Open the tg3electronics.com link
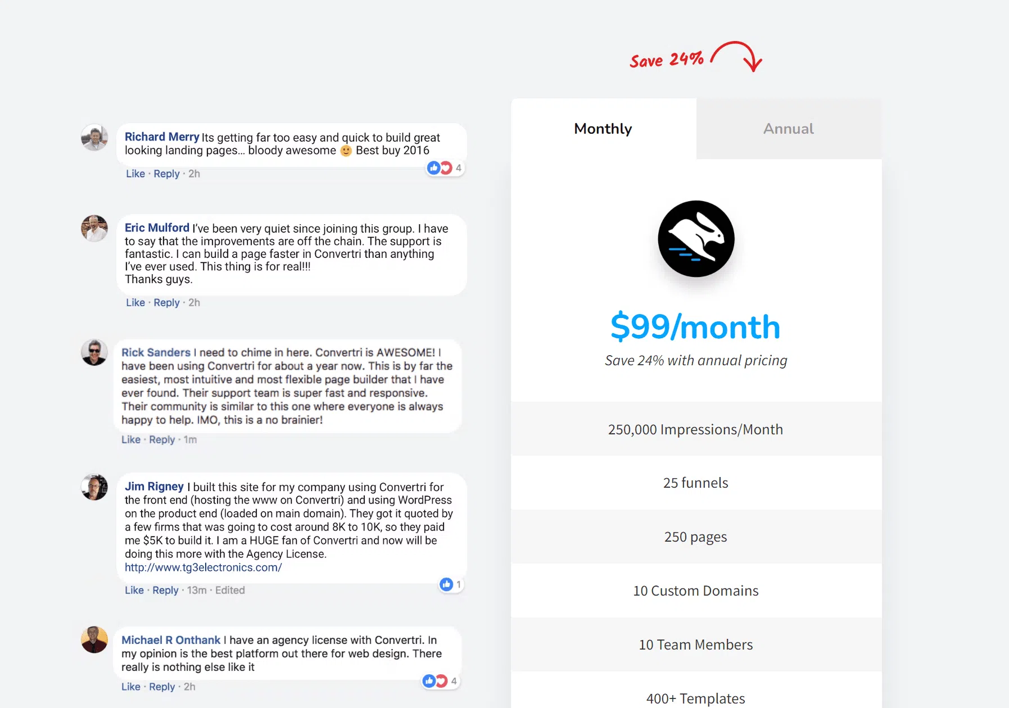 click(203, 568)
